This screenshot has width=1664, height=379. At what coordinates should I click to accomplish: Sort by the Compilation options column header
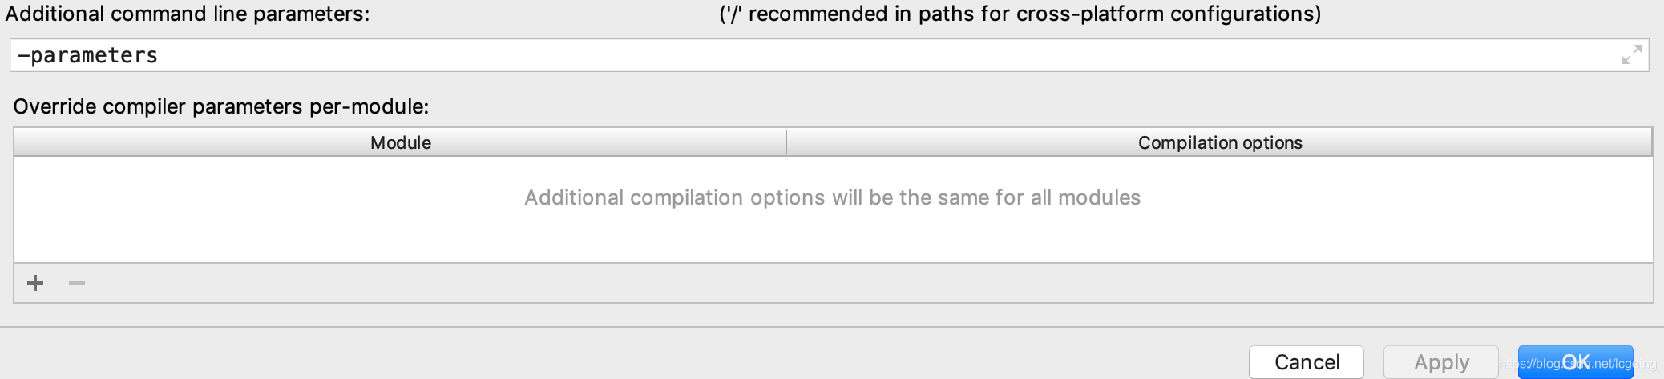pos(1219,142)
